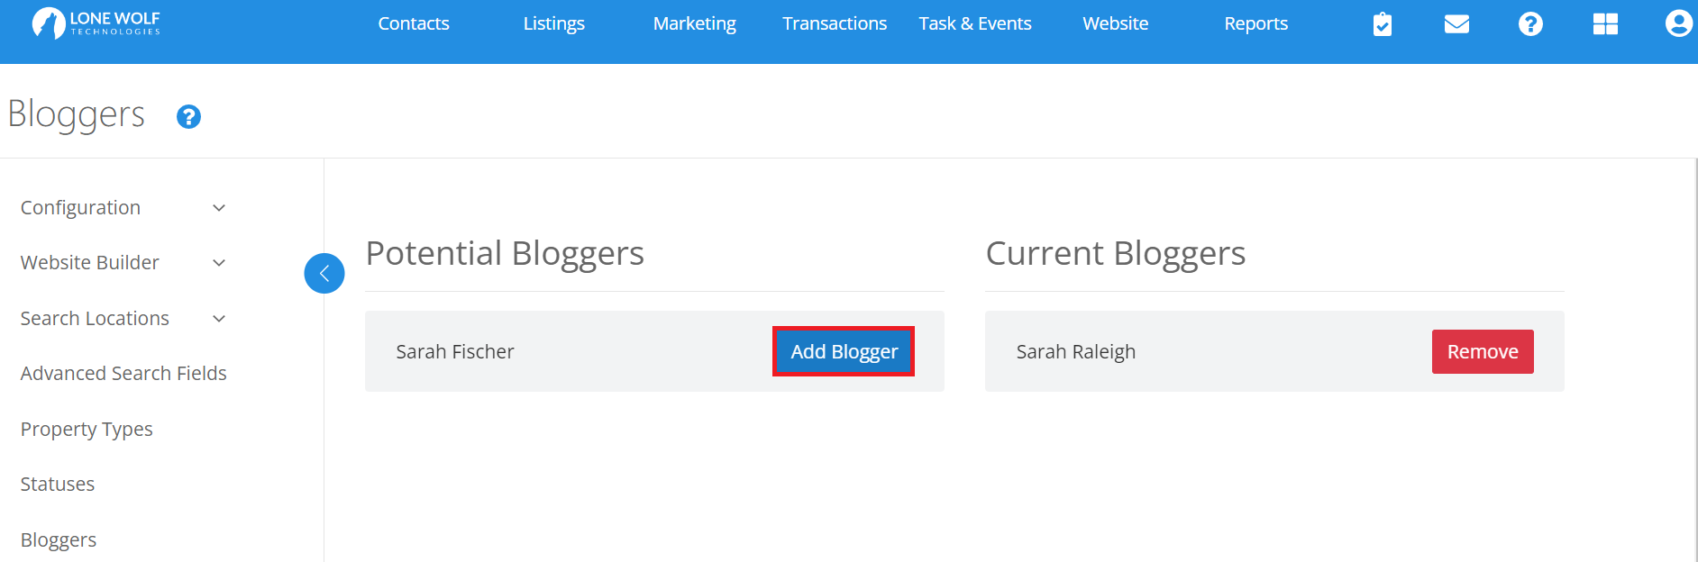Open the apps grid icon

(x=1605, y=23)
